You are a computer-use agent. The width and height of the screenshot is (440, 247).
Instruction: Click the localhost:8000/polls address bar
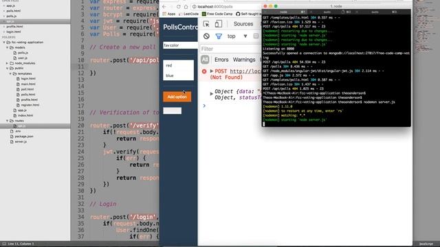(x=226, y=6)
